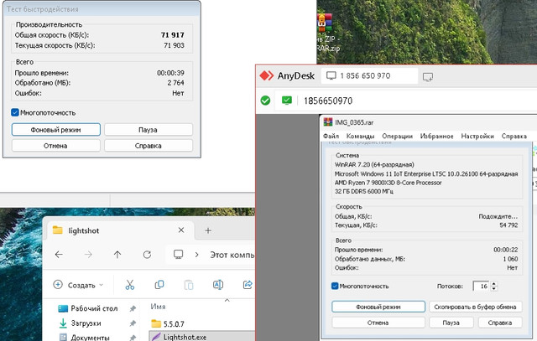The width and height of the screenshot is (537, 341).
Task: Click the monitor icon in Explorer address bar
Action: point(178,254)
